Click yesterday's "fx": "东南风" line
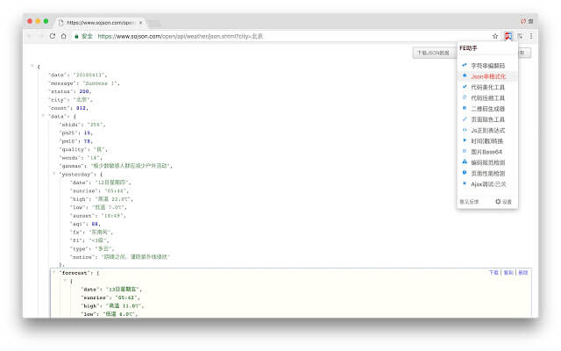This screenshot has width=561, height=351. (x=91, y=232)
